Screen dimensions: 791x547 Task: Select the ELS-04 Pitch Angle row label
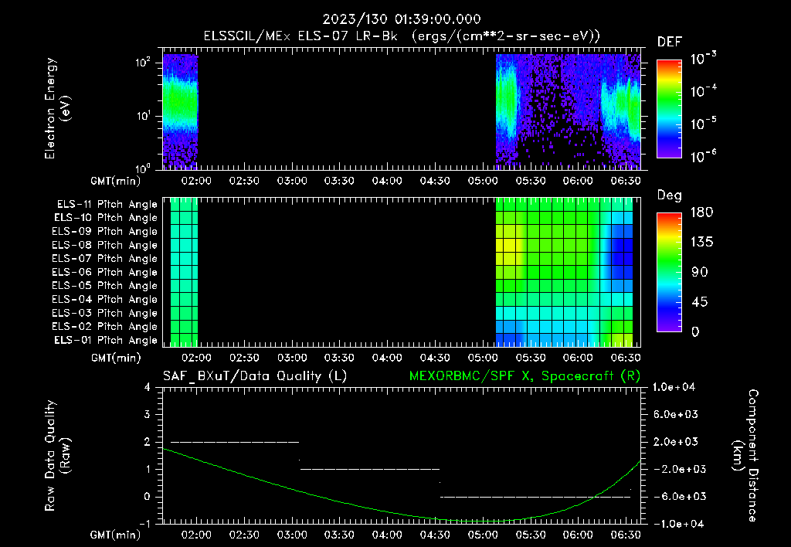104,299
